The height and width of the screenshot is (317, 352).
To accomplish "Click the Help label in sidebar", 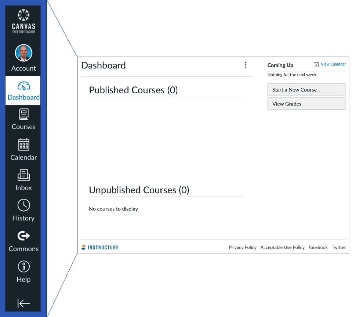I will point(23,279).
